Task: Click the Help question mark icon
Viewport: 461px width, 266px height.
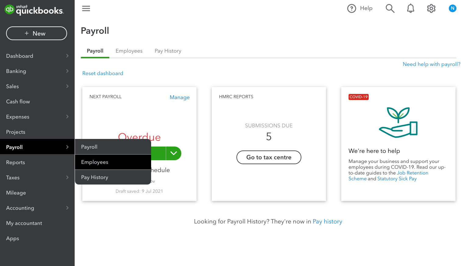Action: (x=352, y=9)
